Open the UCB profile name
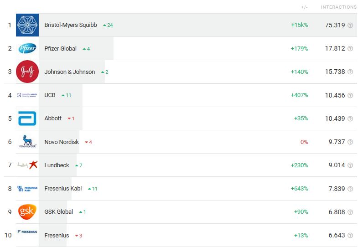Image resolution: width=363 pixels, height=247 pixels. click(x=50, y=95)
